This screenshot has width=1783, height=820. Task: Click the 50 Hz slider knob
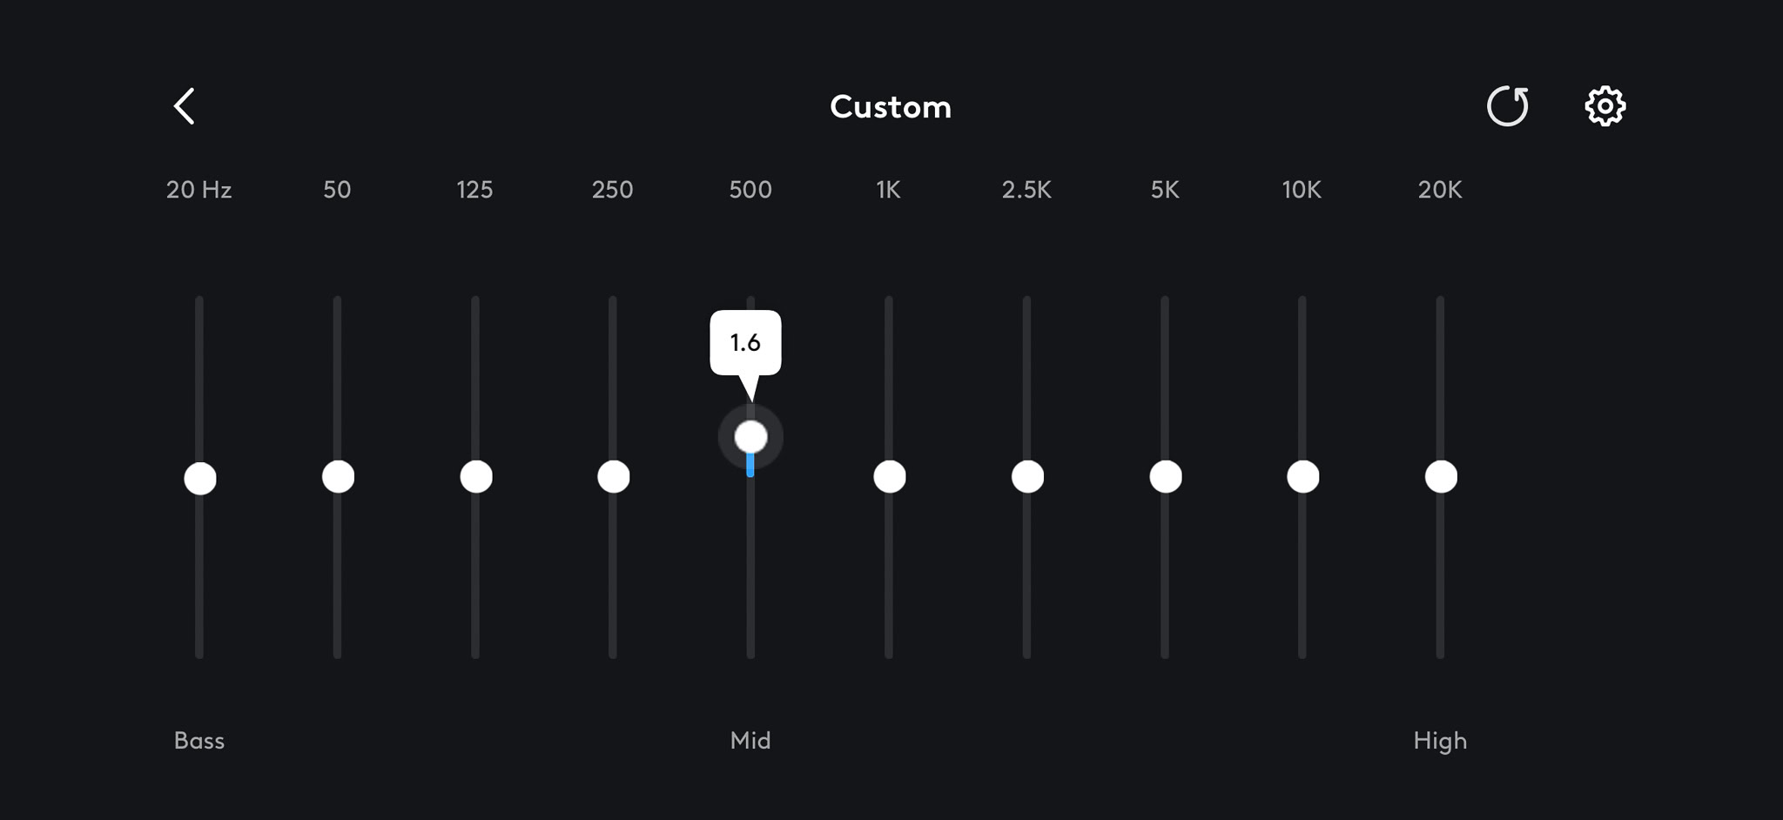tap(338, 477)
